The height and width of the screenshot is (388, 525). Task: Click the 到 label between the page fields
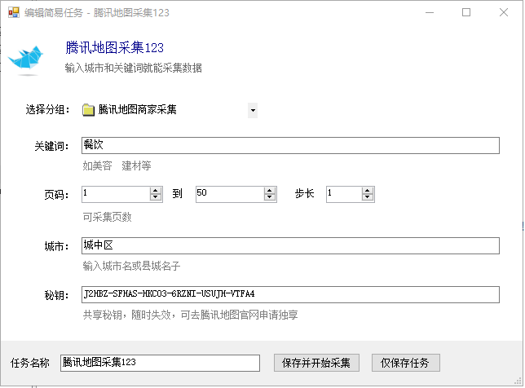177,194
